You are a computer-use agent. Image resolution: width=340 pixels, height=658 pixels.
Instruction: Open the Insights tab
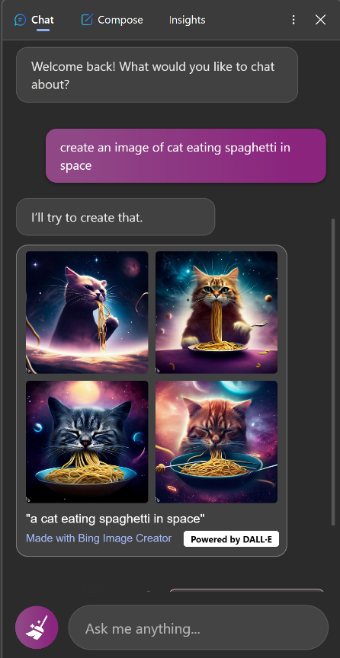tap(187, 20)
